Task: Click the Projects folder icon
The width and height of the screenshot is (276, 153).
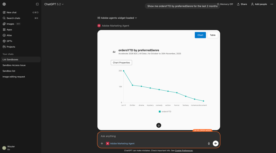Action: tap(4, 47)
